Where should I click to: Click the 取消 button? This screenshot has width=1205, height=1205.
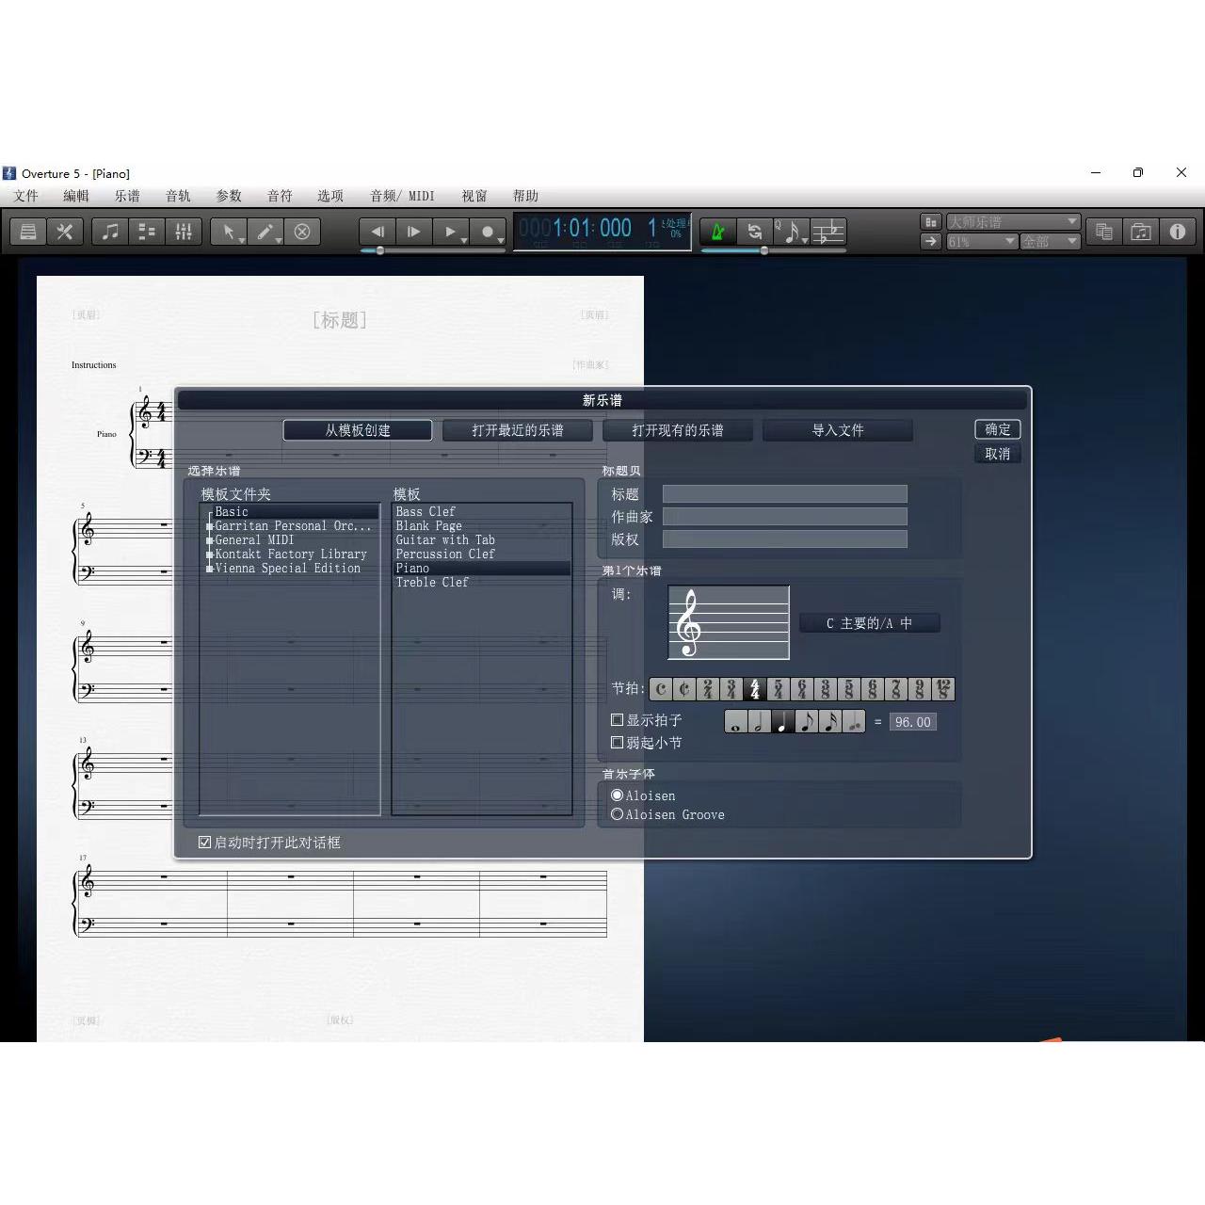998,454
